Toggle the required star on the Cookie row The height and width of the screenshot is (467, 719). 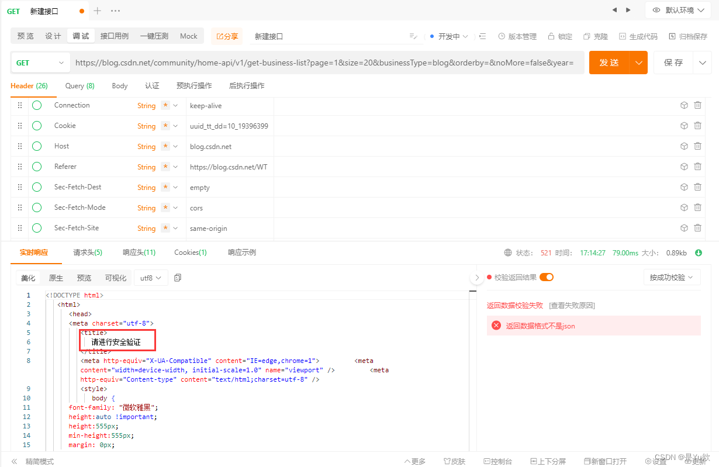(165, 126)
